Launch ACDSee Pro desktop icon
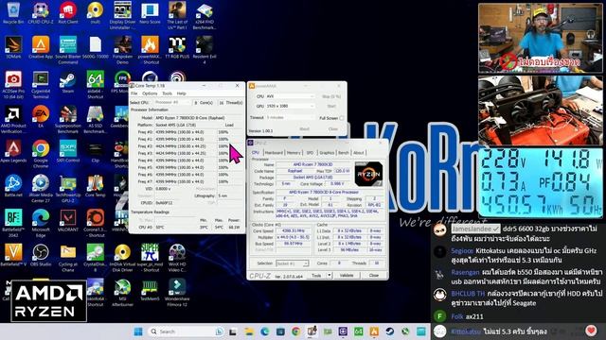Screen dimensions: 606x340 [x=13, y=85]
